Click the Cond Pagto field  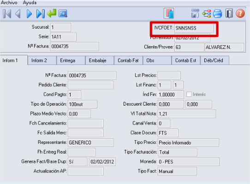click(74, 95)
